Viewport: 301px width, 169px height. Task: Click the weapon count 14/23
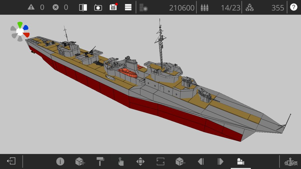pyautogui.click(x=230, y=8)
